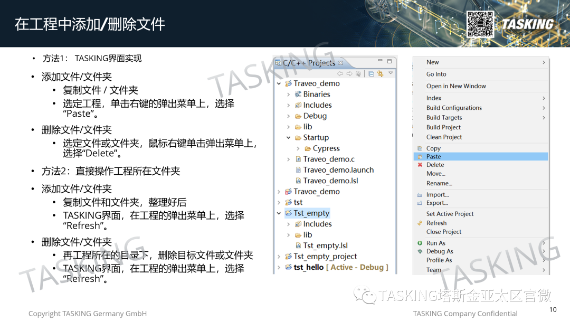Click Includes icon under Tst_empty
Screen dimensions: 570x321
pyautogui.click(x=298, y=224)
